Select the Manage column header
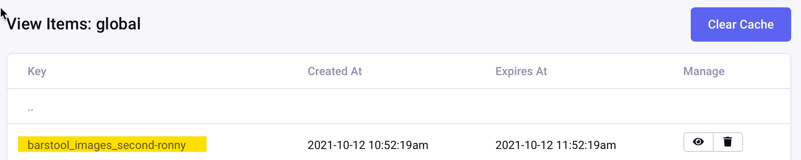Screen dimensions: 801x160 704,71
